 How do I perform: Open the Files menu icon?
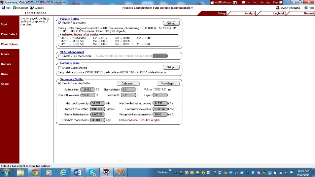pos(3,7)
